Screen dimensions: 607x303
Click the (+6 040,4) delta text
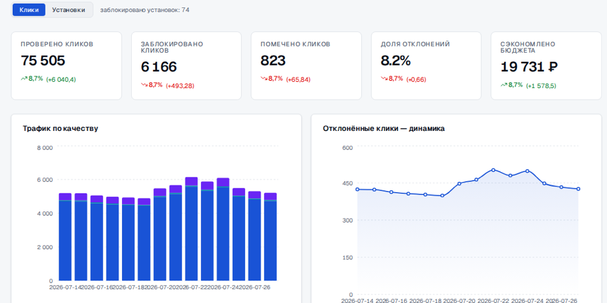pyautogui.click(x=61, y=79)
